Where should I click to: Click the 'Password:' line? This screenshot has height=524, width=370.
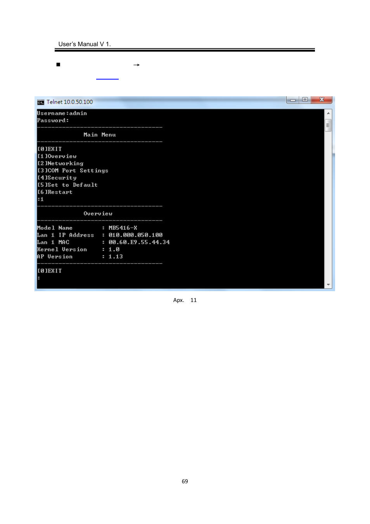pyautogui.click(x=53, y=121)
